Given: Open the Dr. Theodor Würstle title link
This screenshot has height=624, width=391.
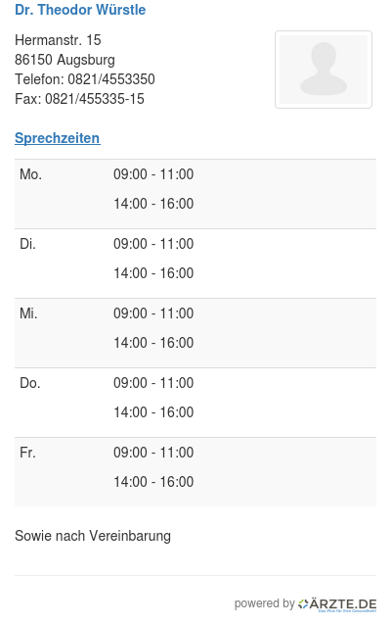Looking at the screenshot, I should tap(80, 10).
